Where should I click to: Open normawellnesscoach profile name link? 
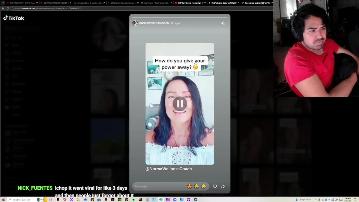pos(154,23)
